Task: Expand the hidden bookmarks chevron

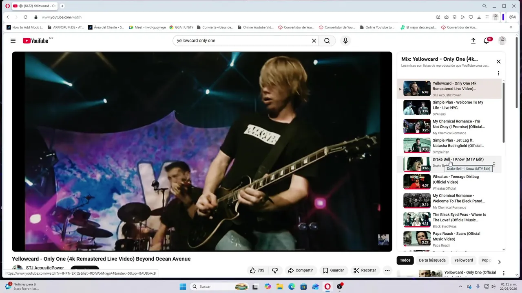Action: tap(511, 28)
